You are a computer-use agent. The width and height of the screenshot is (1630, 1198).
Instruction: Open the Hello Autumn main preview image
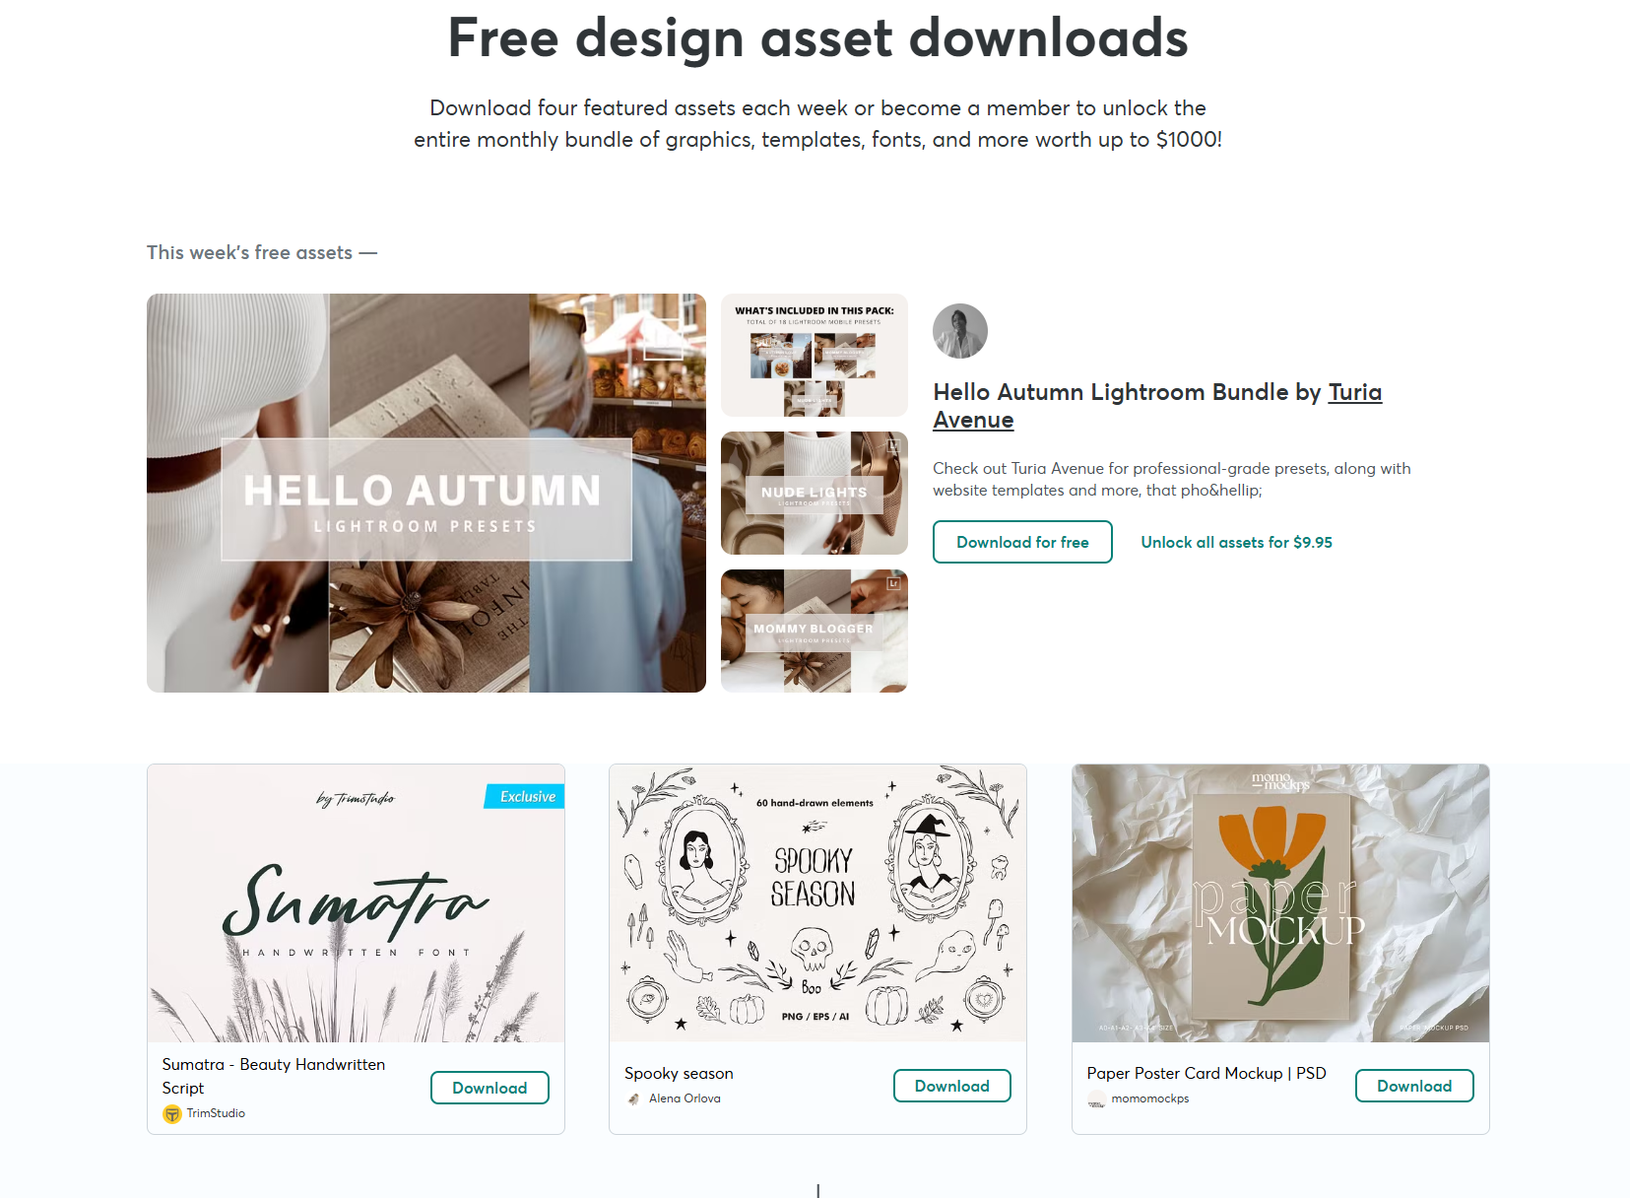[426, 493]
